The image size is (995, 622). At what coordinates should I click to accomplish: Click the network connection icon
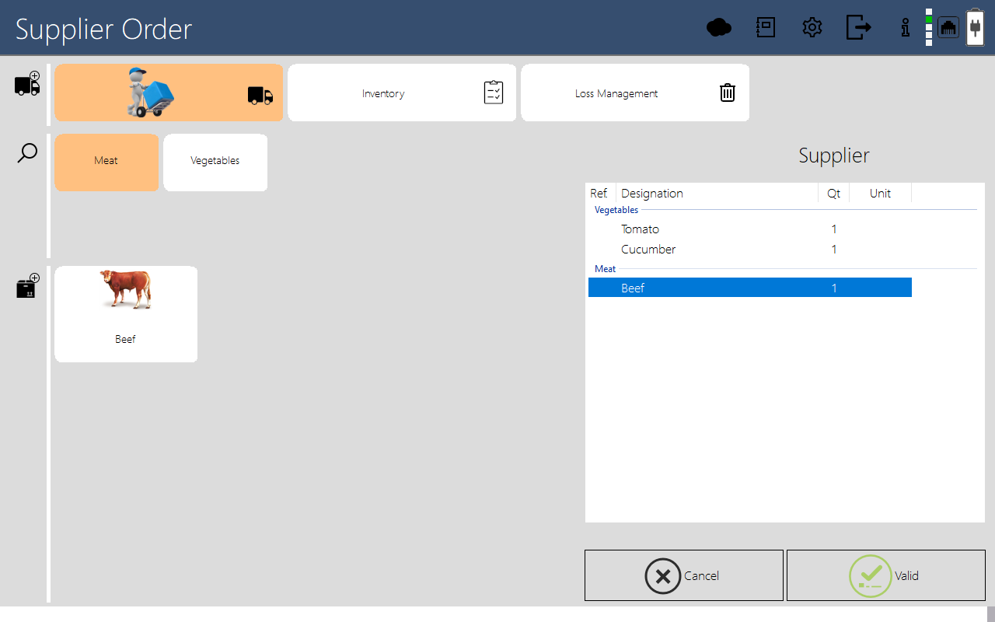(x=948, y=26)
